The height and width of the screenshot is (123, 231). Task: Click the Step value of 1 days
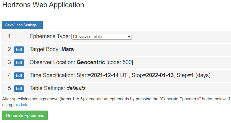click(192, 75)
